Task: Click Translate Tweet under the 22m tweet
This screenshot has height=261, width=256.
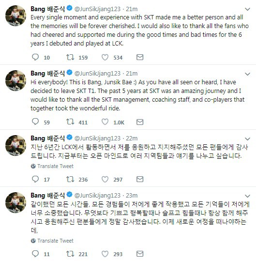Action: pyautogui.click(x=52, y=166)
